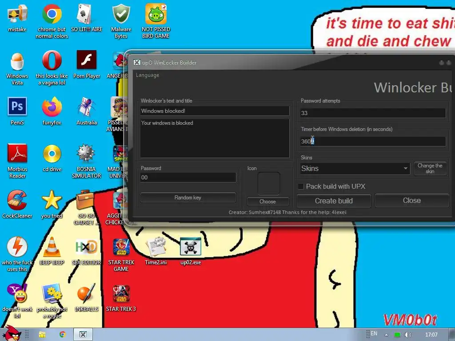Show hidden tray icons arrow
Viewport: 455px width, 341px height.
coord(386,335)
